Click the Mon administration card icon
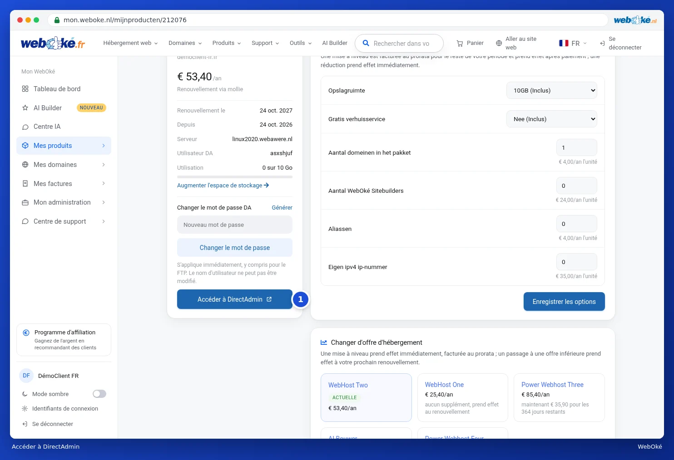 [25, 202]
